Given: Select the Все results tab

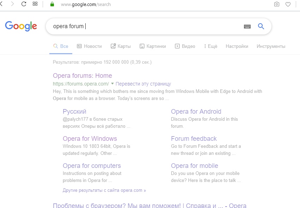Looking at the screenshot, I should pyautogui.click(x=61, y=46).
